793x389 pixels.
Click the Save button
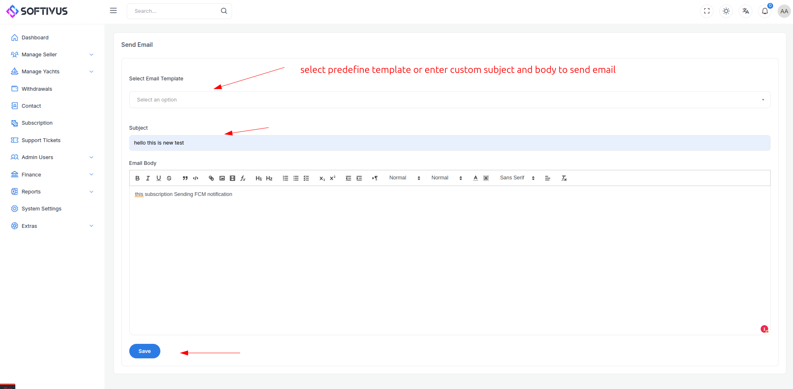point(145,351)
